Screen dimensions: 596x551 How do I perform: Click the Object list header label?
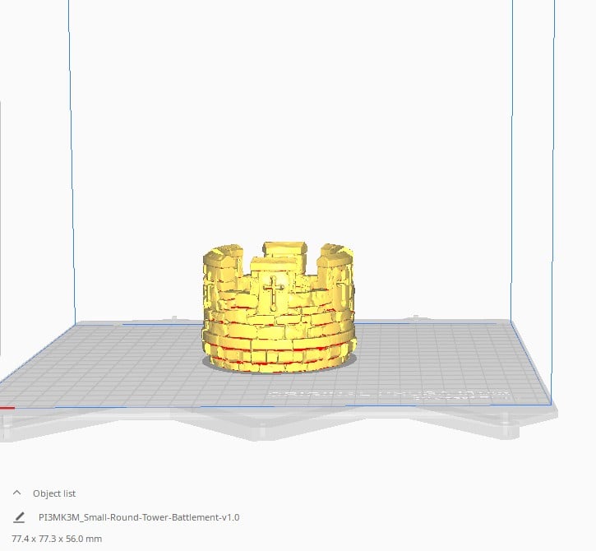tap(54, 493)
